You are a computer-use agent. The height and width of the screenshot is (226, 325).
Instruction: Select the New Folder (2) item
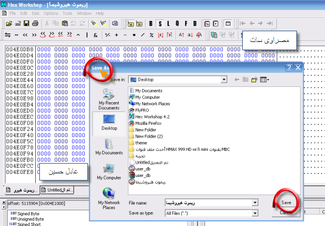click(x=146, y=137)
